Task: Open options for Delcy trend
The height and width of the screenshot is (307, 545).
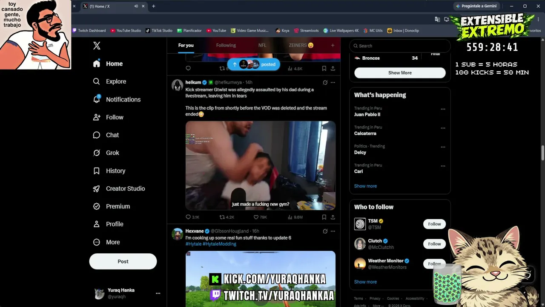Action: point(443,147)
